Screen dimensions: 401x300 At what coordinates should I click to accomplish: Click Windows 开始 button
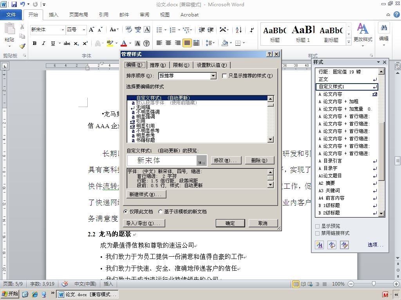(x=9, y=294)
